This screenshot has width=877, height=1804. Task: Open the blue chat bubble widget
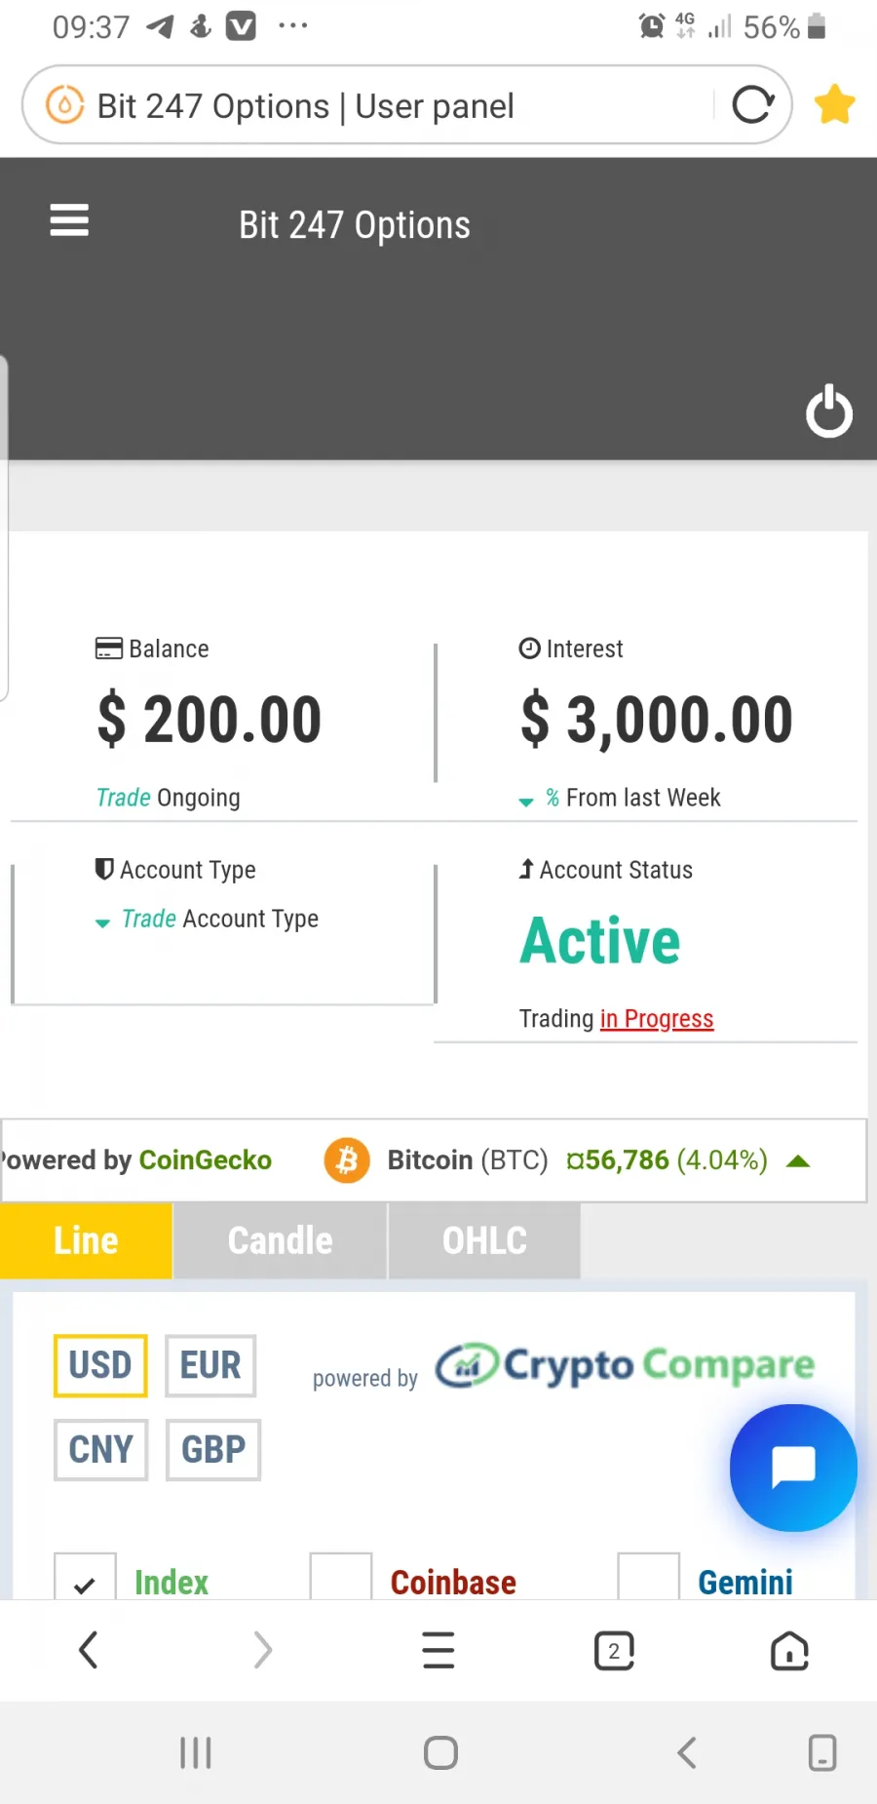793,1468
